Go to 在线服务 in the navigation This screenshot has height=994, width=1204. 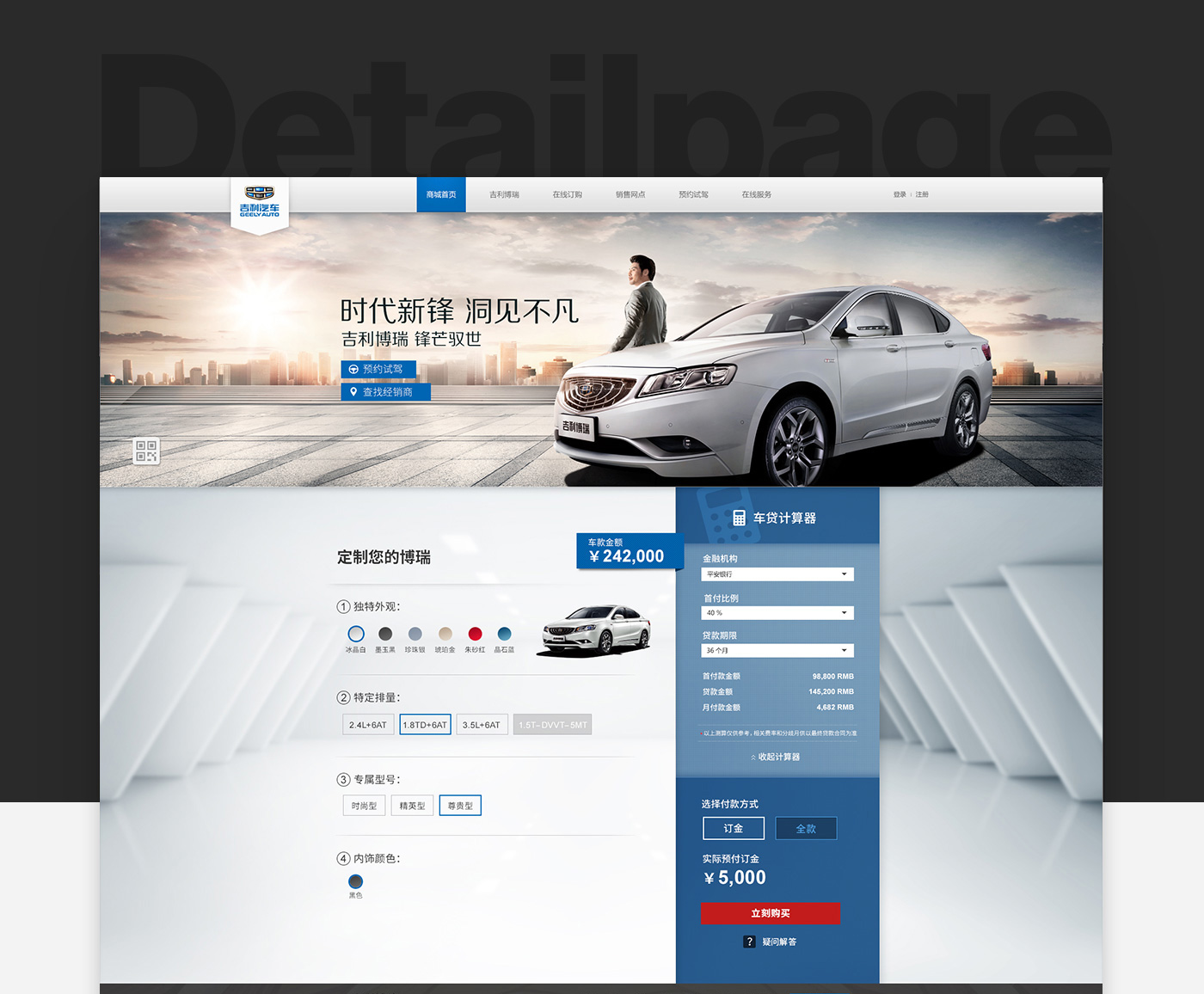point(757,194)
